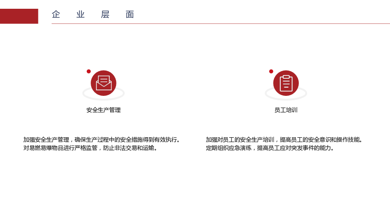Click the title character 业
Viewport: 390px width, 219px height.
(x=80, y=15)
